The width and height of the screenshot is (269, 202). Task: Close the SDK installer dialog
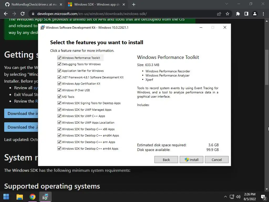click(x=225, y=27)
